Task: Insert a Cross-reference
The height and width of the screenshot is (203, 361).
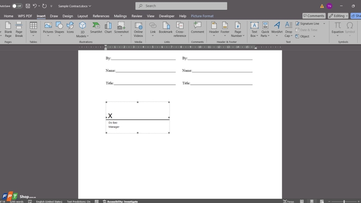Action: [180, 29]
